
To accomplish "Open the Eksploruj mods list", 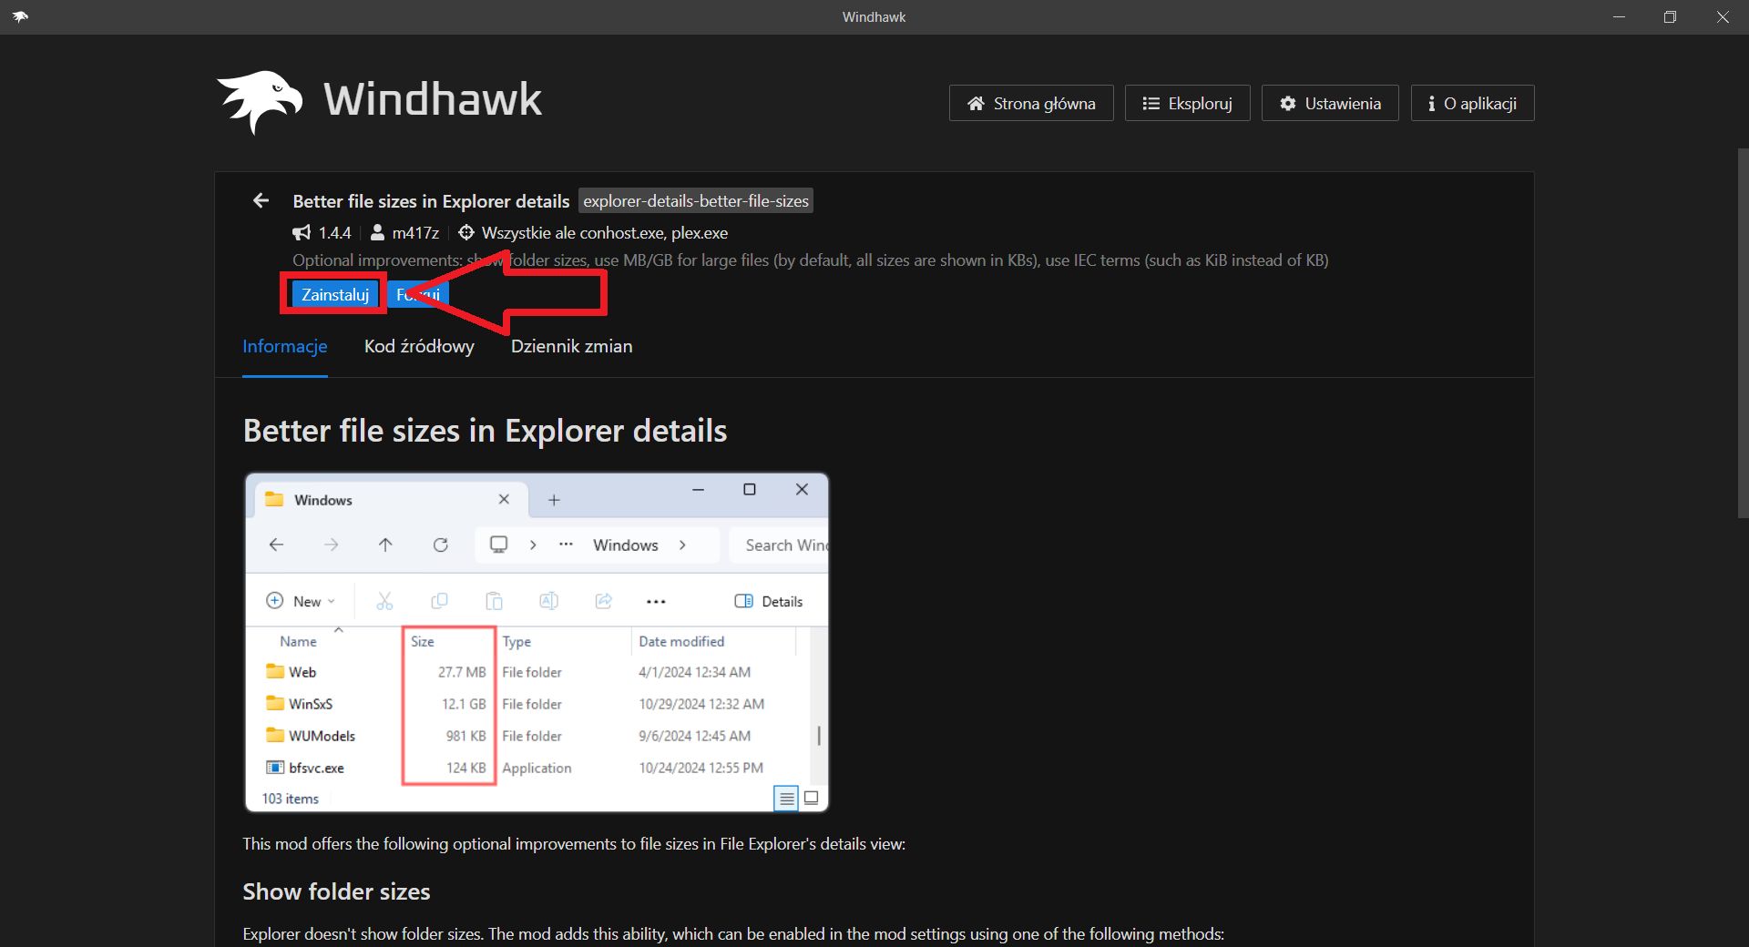I will coord(1187,103).
